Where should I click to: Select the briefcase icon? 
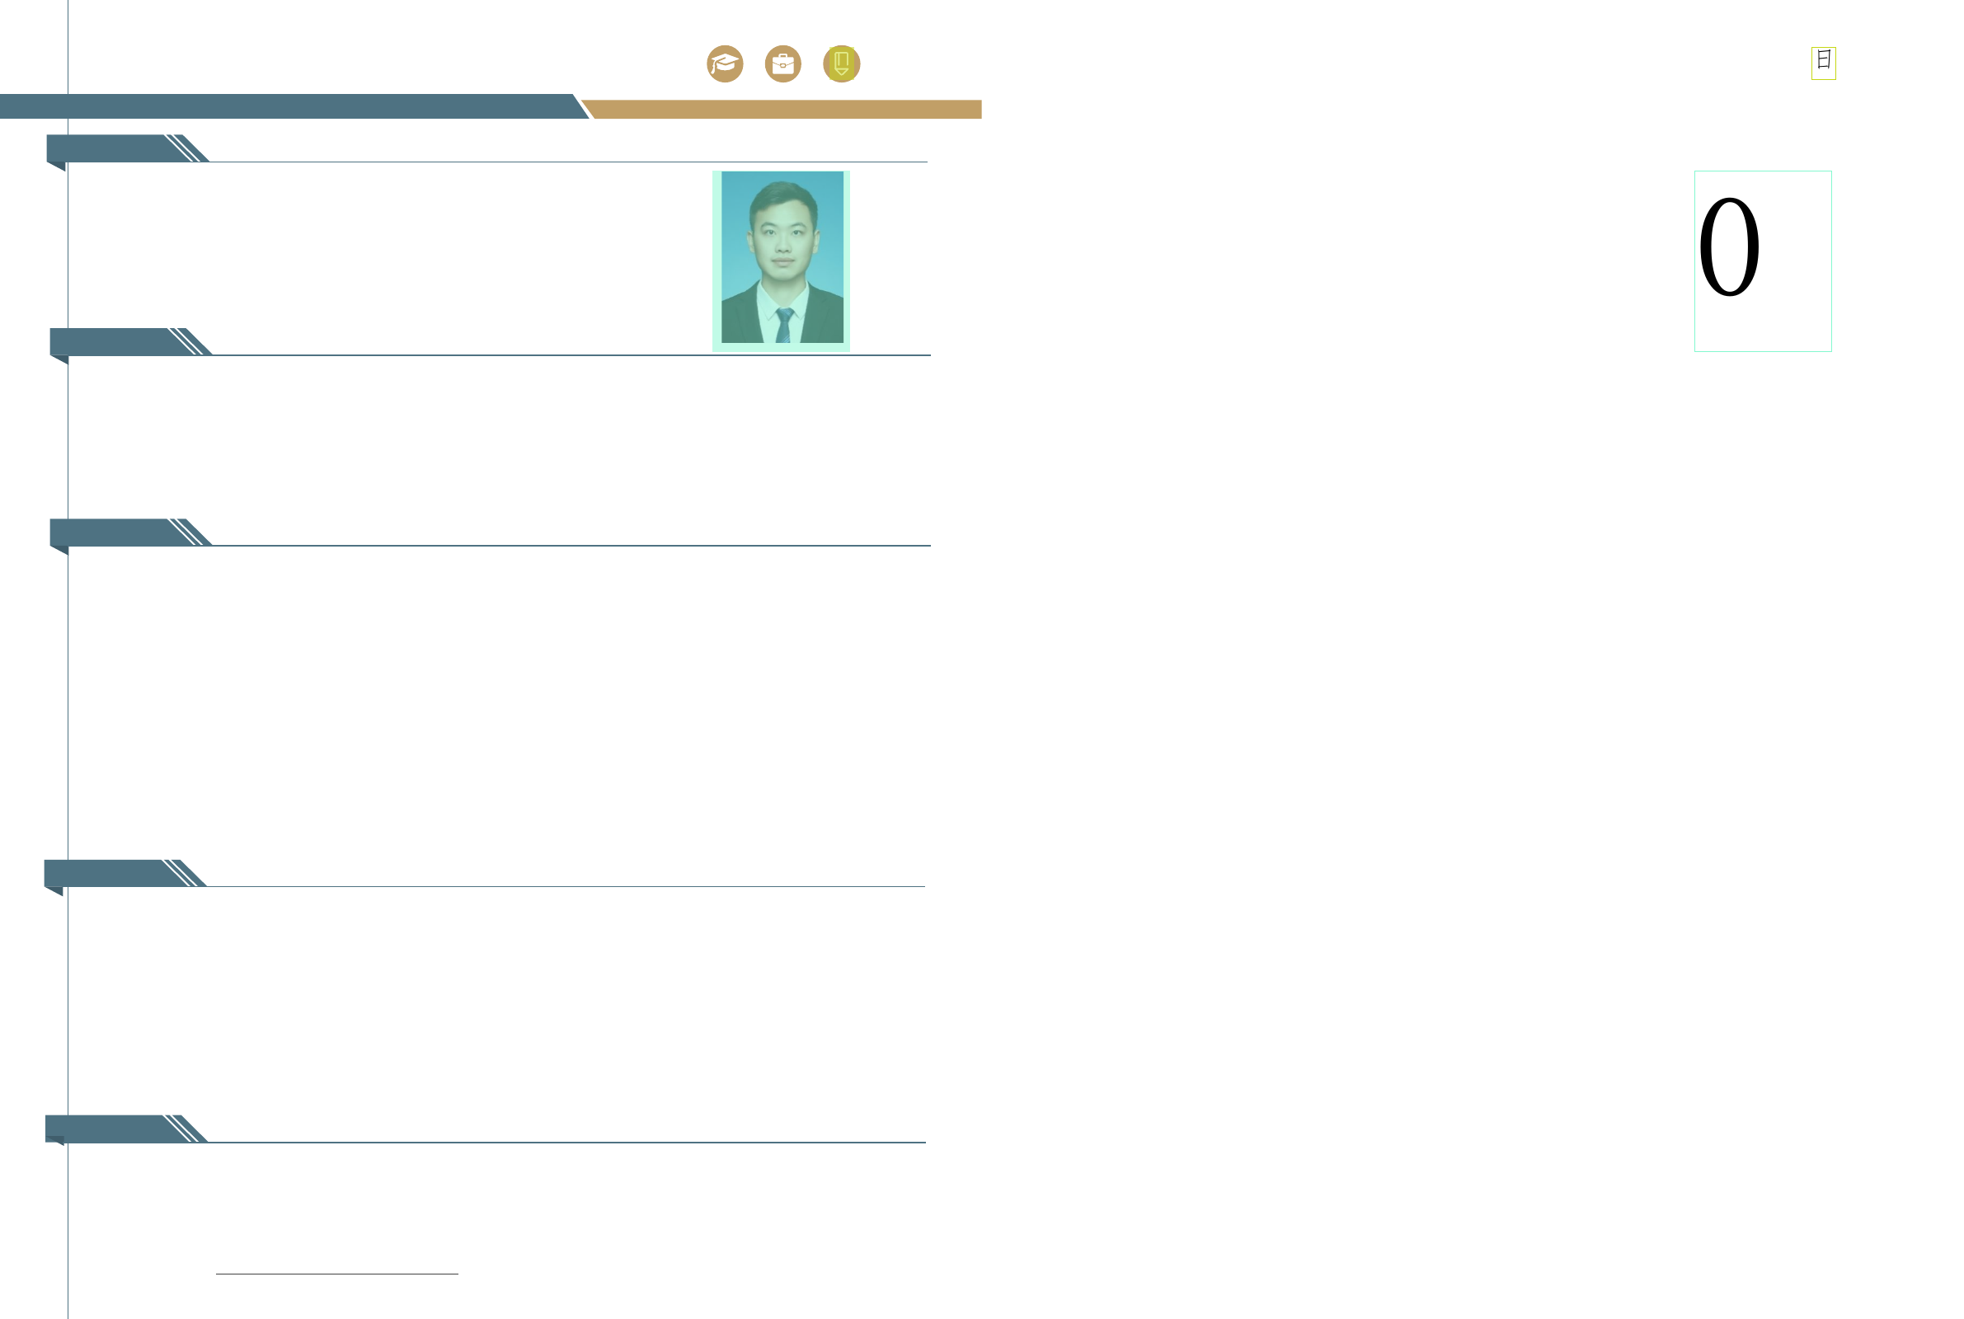(782, 64)
